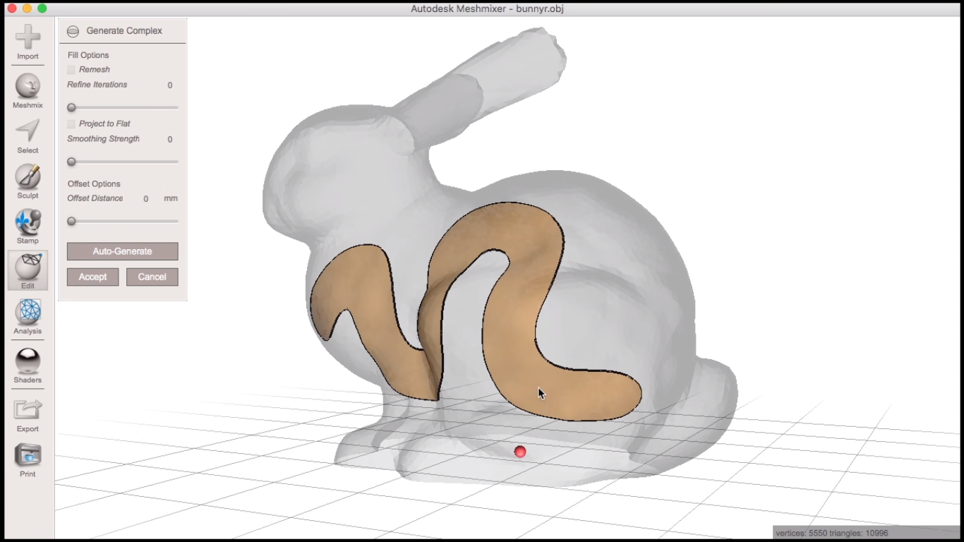Enable the Remesh checkbox
The image size is (964, 542).
[71, 70]
